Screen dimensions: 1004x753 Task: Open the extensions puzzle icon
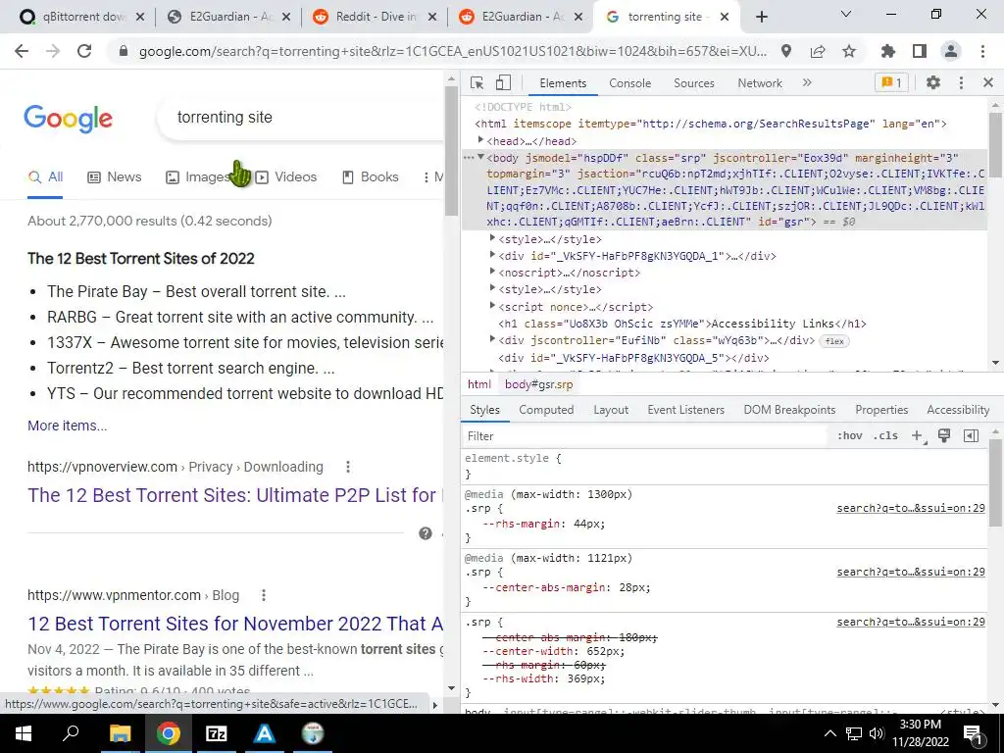888,51
